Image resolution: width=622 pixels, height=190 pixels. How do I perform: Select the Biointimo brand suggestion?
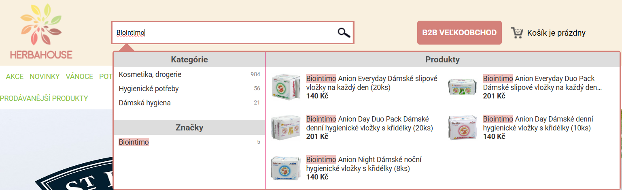(134, 142)
